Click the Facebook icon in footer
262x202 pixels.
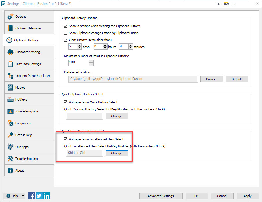pos(32,196)
